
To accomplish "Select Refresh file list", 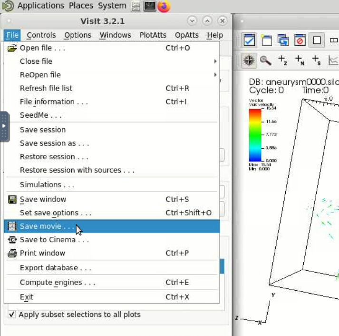I will pyautogui.click(x=112, y=88).
